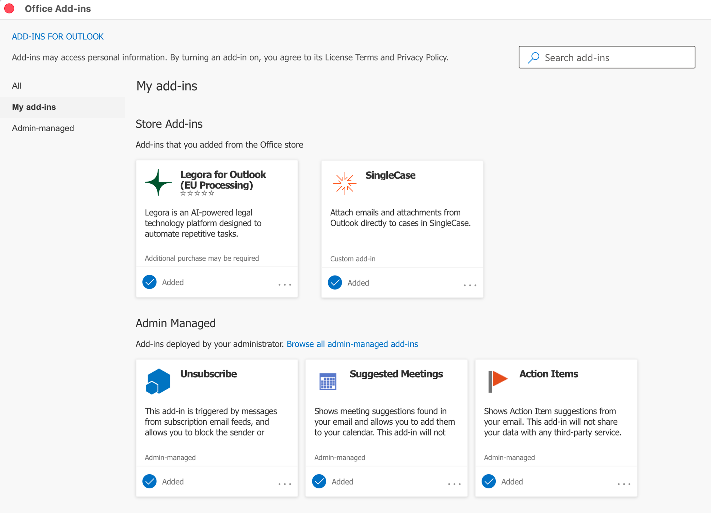Open the more options menu on Action Items card
This screenshot has width=711, height=513.
pyautogui.click(x=624, y=484)
